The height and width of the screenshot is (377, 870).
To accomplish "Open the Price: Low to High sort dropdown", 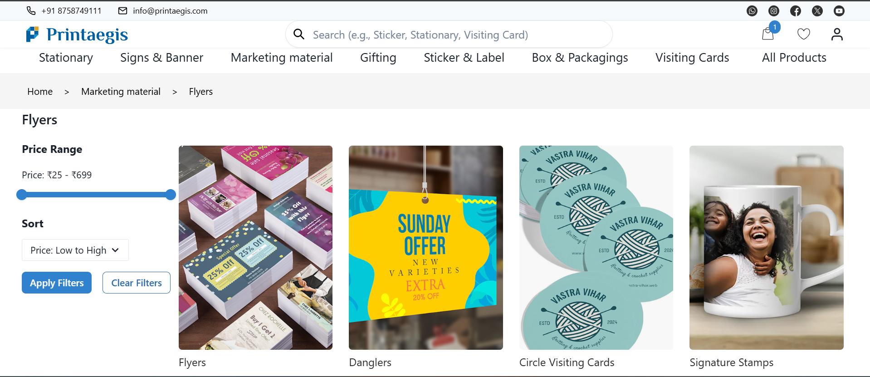I will [75, 250].
